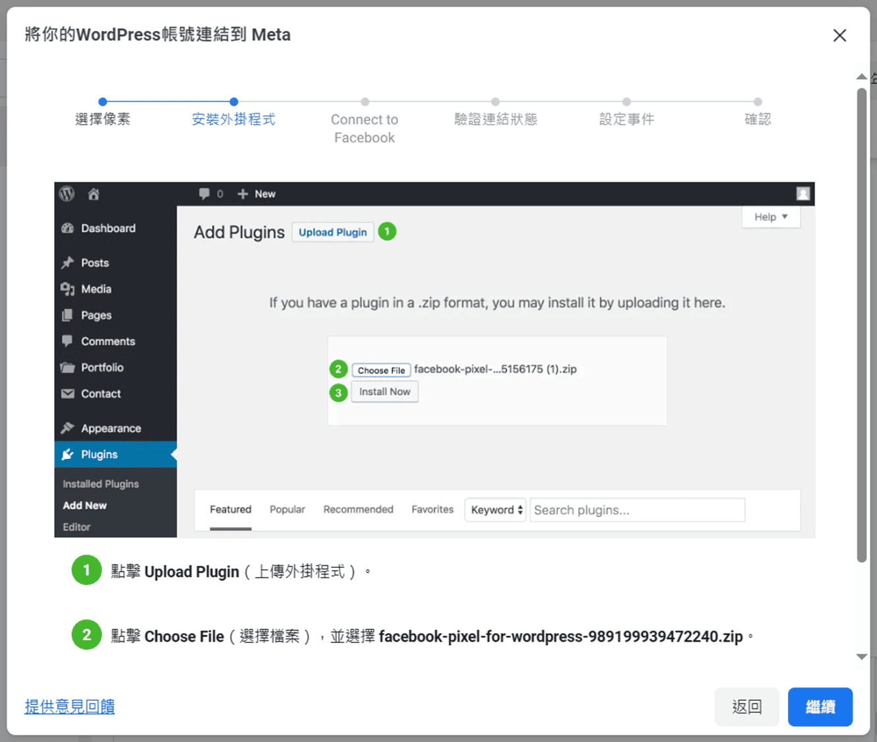Click the user avatar in WordPress admin bar
Image resolution: width=877 pixels, height=742 pixels.
[803, 193]
